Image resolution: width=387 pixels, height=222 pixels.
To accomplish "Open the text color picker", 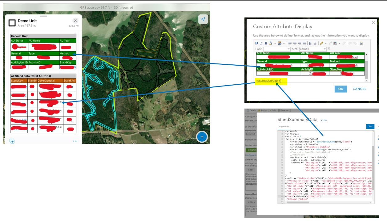I will click(270, 43).
